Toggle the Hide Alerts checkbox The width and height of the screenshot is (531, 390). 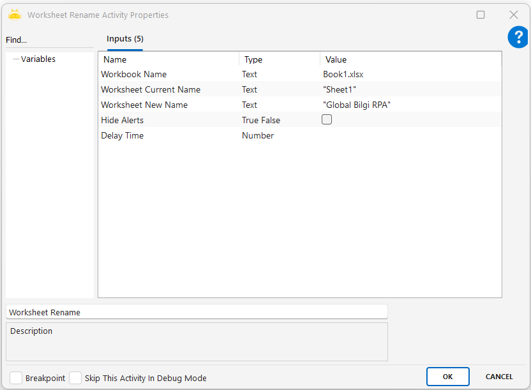(x=327, y=119)
